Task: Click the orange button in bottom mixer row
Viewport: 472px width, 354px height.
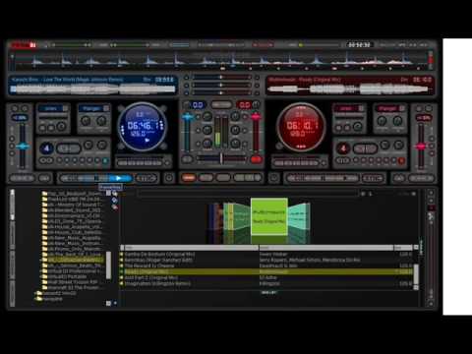Action: click(188, 178)
